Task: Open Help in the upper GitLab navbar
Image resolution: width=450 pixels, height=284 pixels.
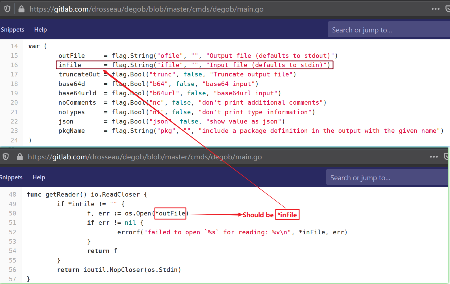Action: [40, 30]
